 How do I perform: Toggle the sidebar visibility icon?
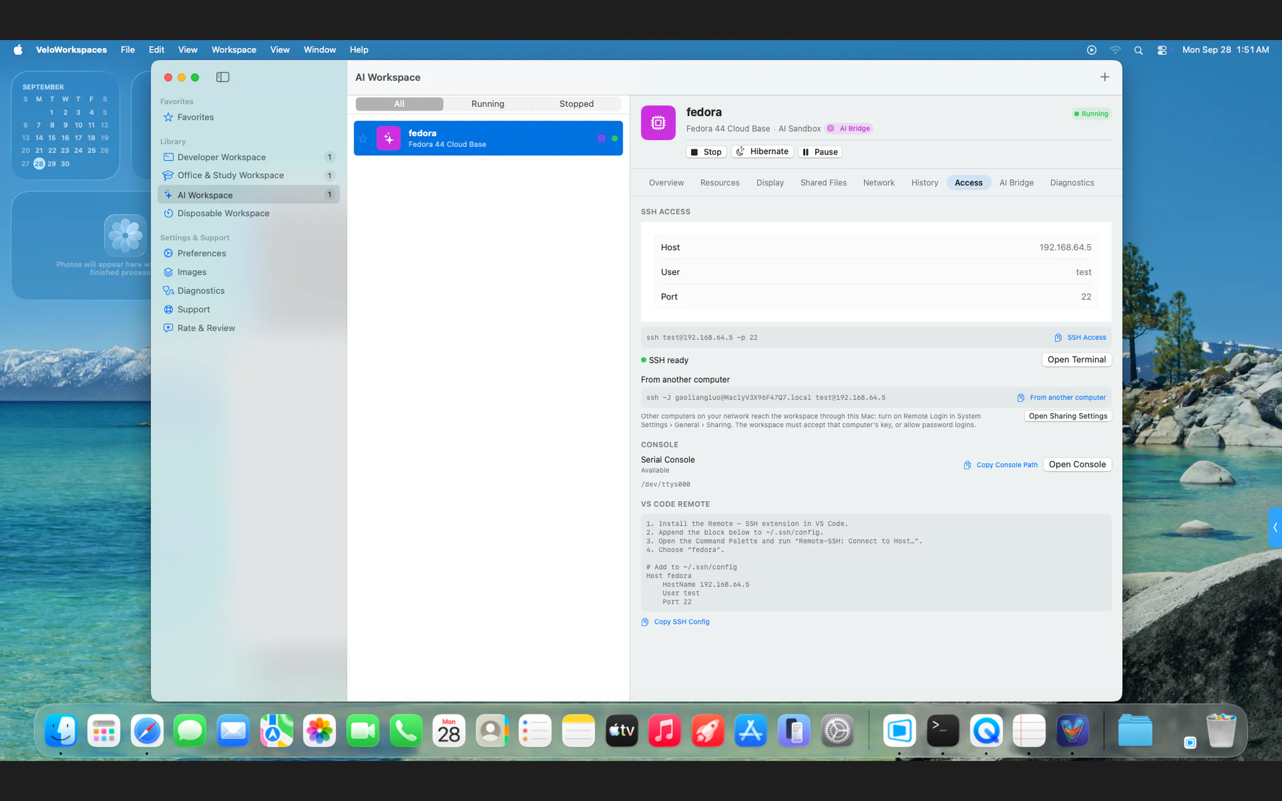coord(223,77)
